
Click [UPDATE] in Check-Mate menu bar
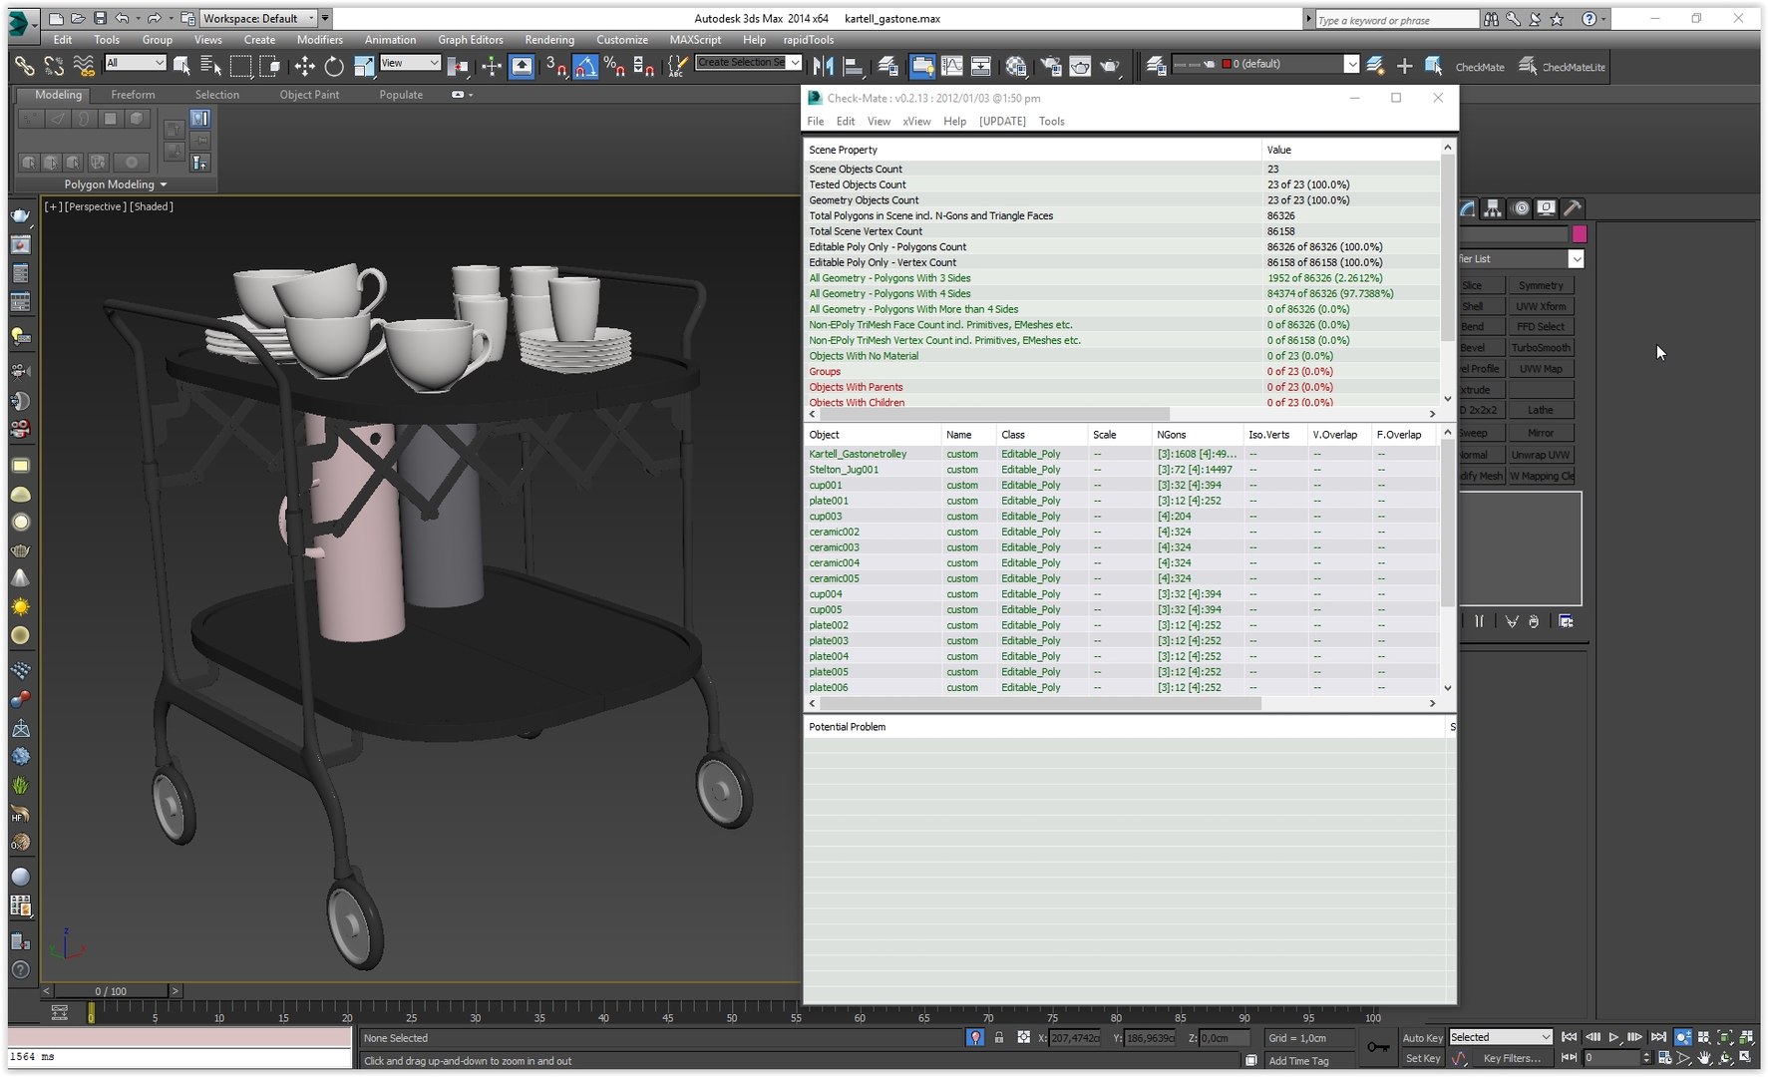(1002, 122)
